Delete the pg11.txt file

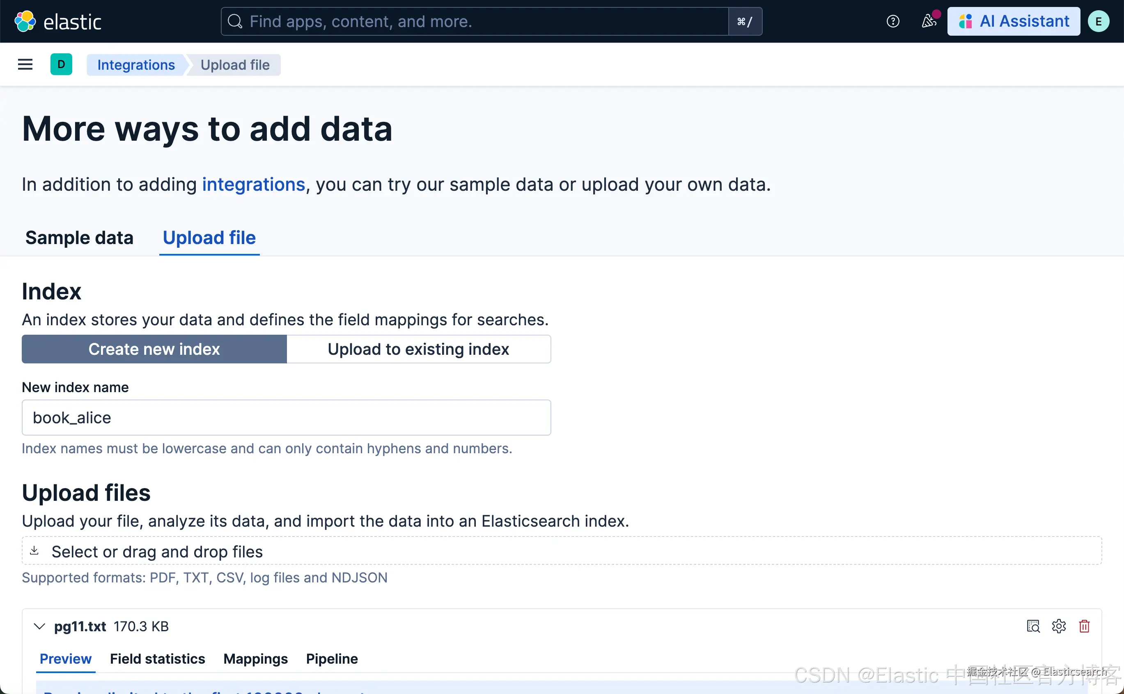[1084, 626]
